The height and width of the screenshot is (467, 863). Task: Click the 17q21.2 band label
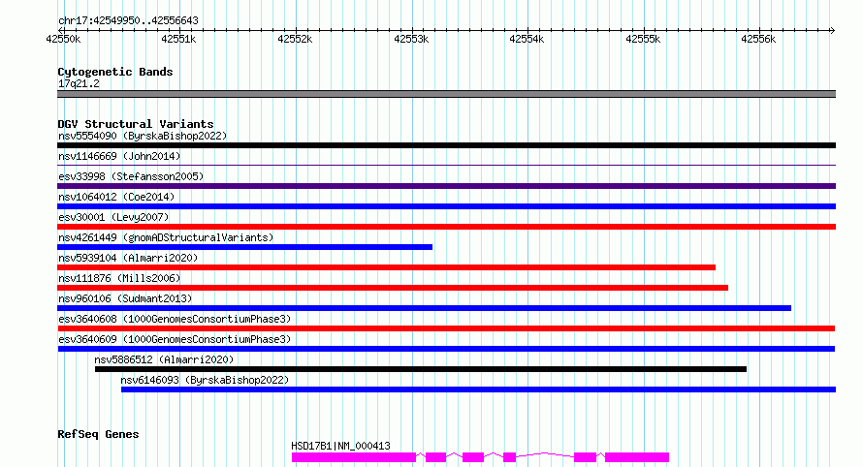[79, 83]
